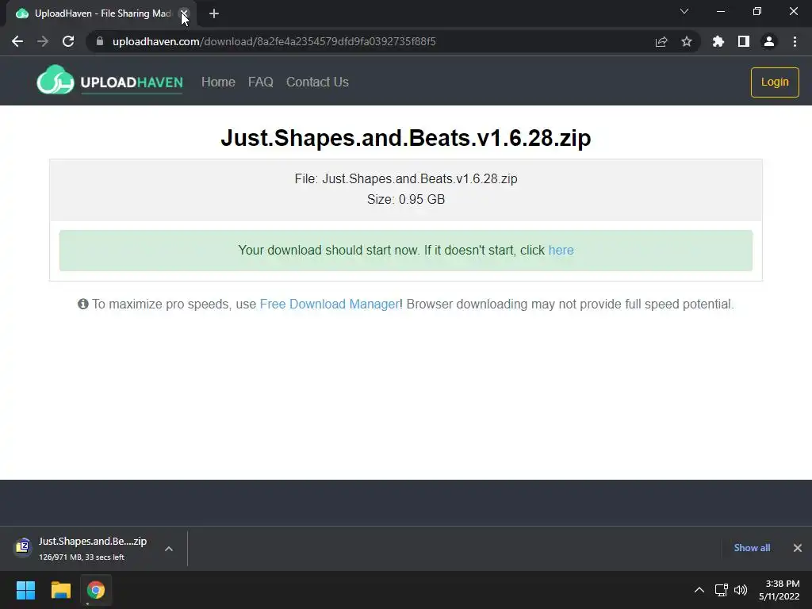Click the 'Size: 0.95 GB' text
812x609 pixels.
coord(406,199)
